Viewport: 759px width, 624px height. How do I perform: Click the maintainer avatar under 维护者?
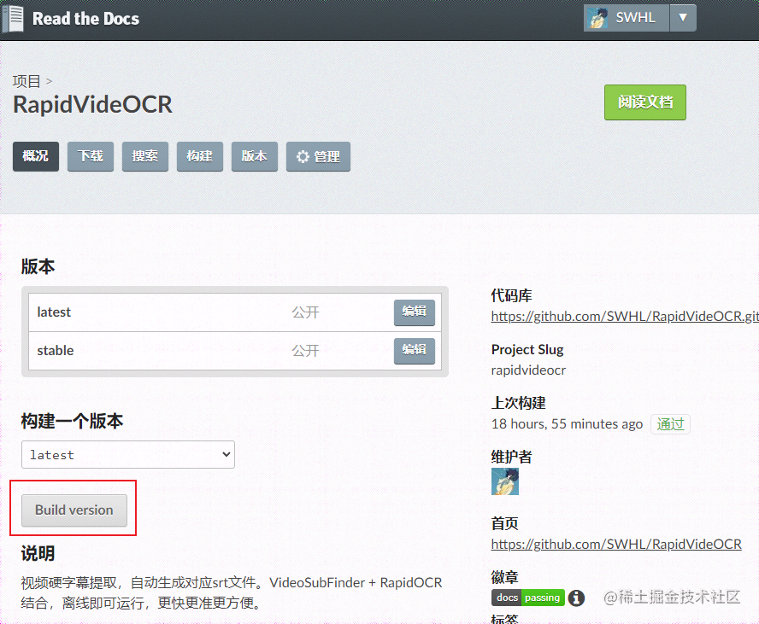pyautogui.click(x=505, y=481)
